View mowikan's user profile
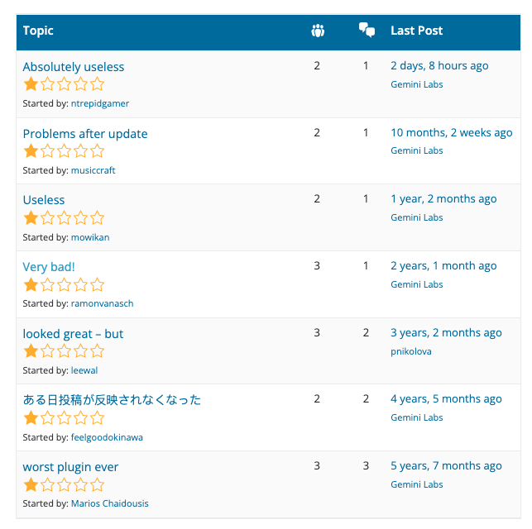Image resolution: width=532 pixels, height=529 pixels. [90, 237]
